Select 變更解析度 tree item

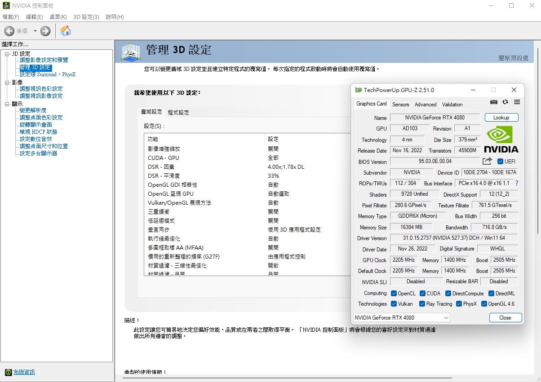33,110
